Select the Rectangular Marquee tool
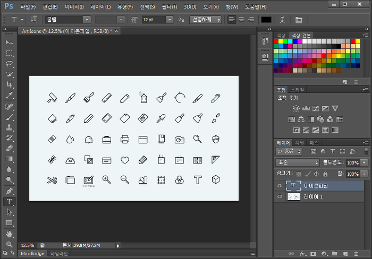This screenshot has height=259, width=372. pos(9,53)
